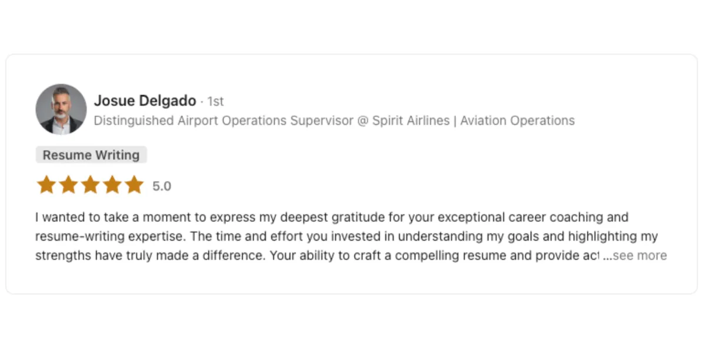Click the line 'strengths have truly made'
Viewport: 705px width, 352px height.
point(318,256)
